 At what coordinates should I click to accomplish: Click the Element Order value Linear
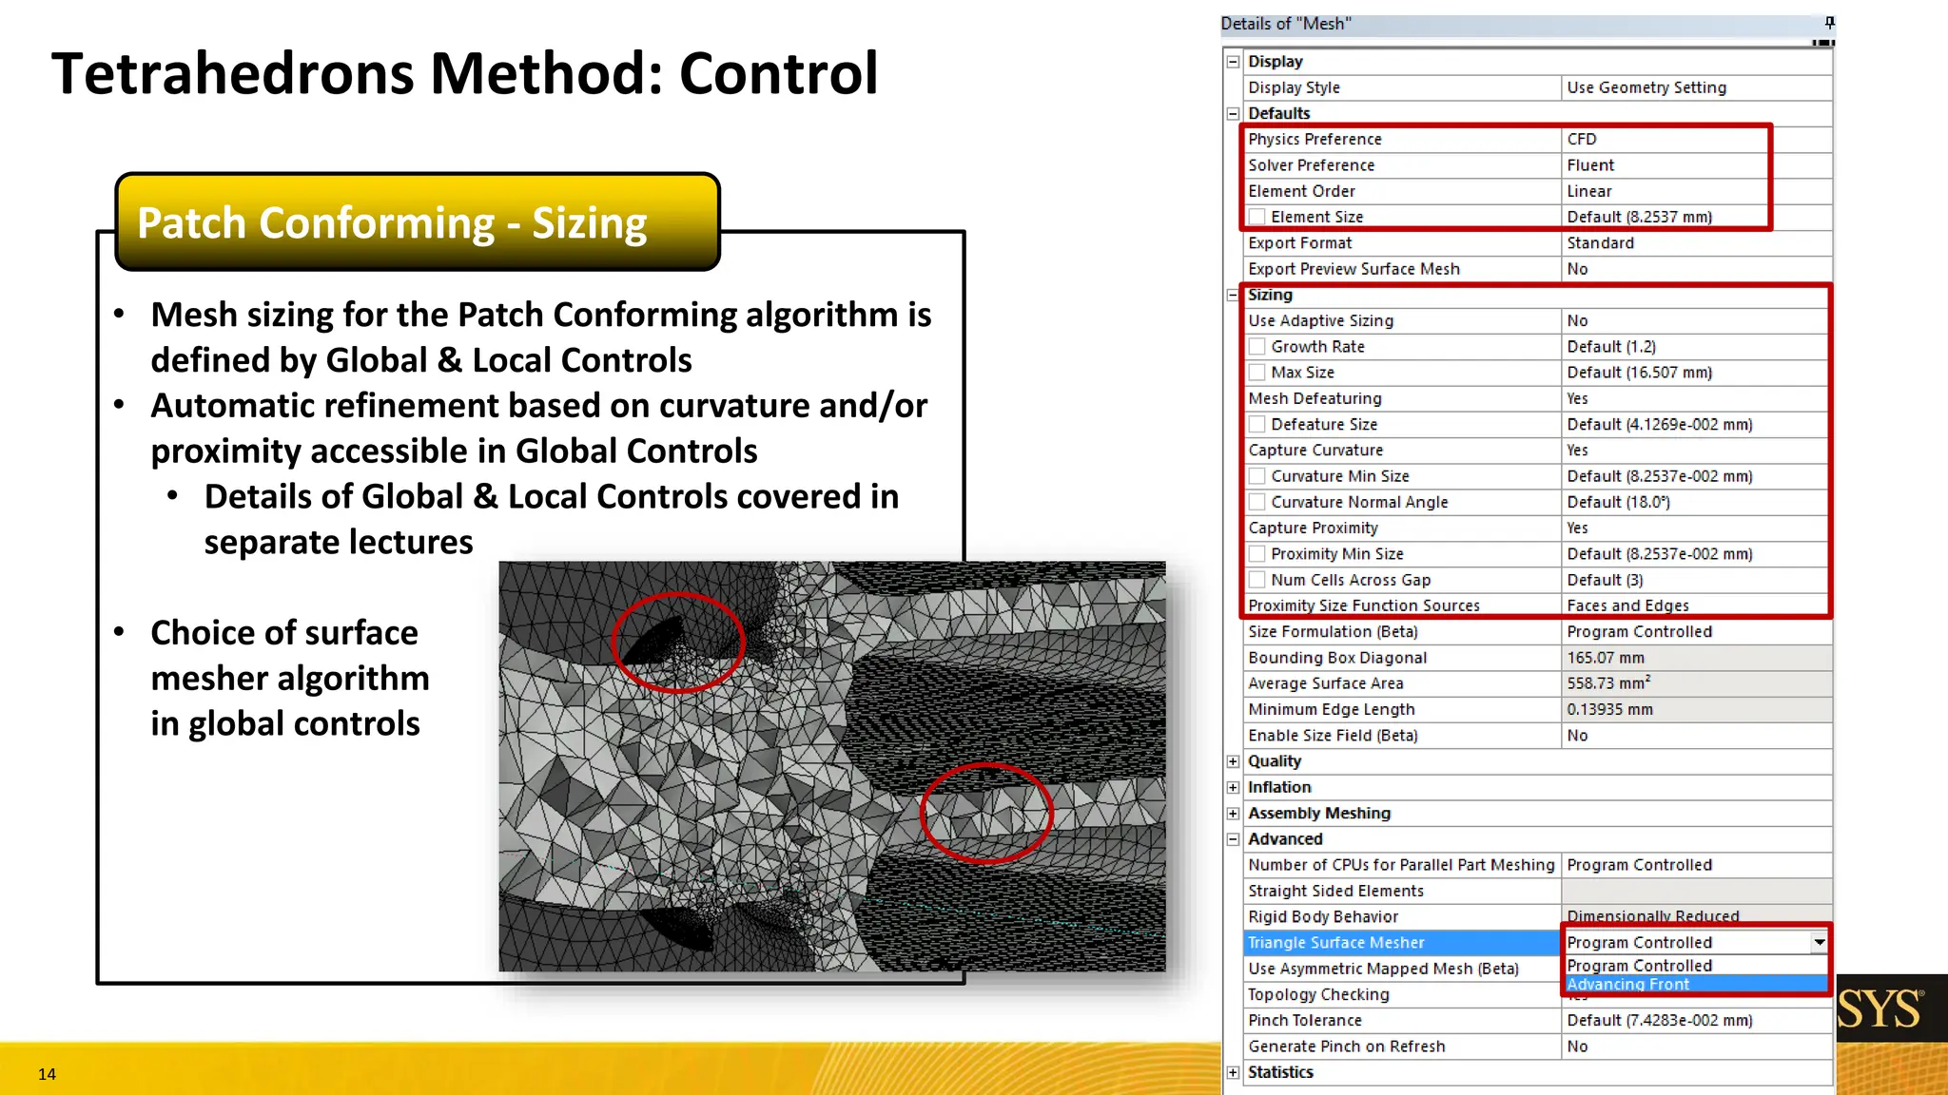[x=1697, y=191]
